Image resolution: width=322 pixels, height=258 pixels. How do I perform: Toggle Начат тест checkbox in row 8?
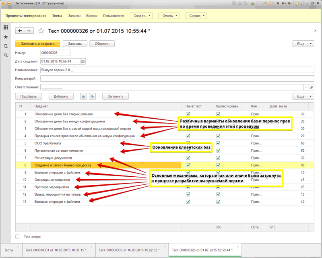pos(188,165)
